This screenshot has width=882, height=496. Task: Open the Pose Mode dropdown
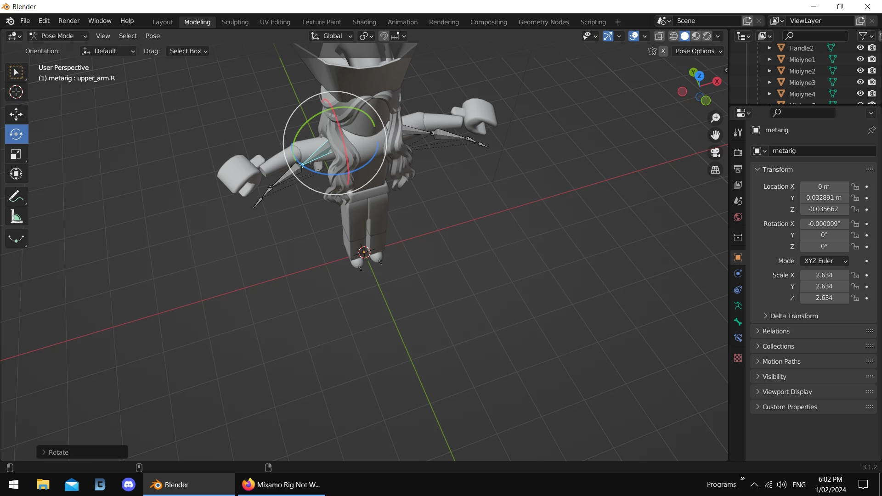[x=58, y=36]
